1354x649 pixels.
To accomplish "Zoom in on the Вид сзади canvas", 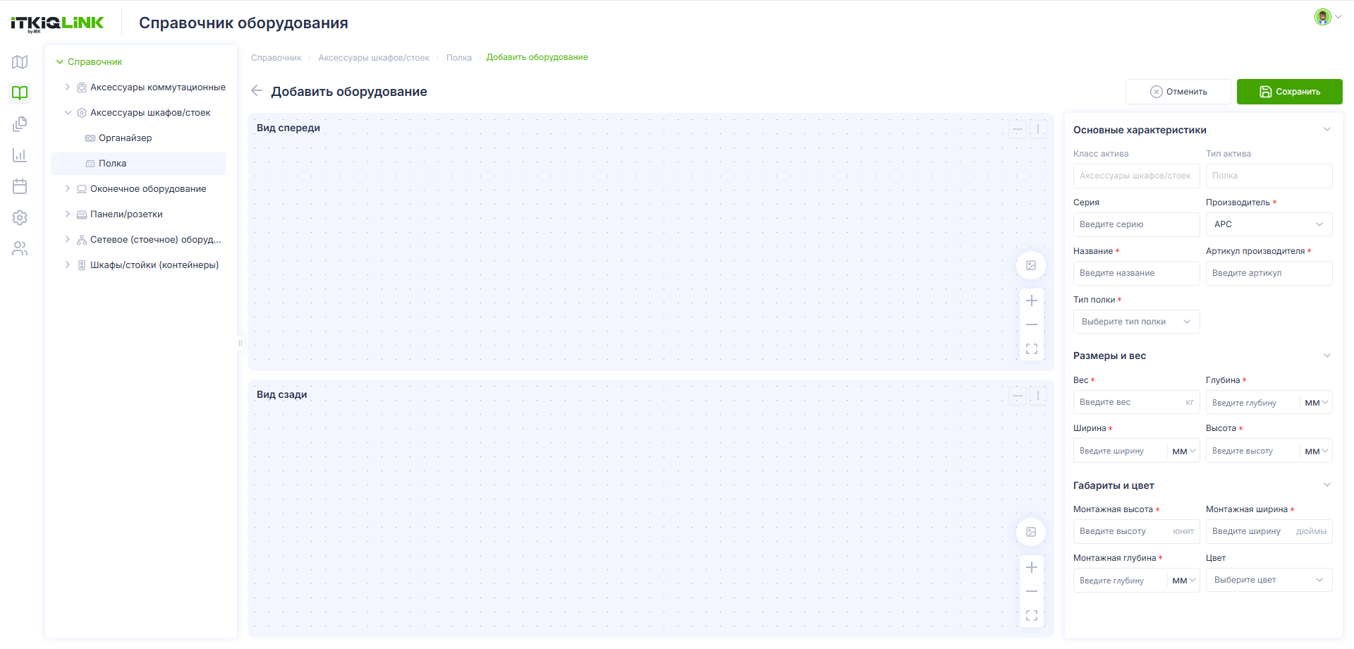I will (1032, 567).
